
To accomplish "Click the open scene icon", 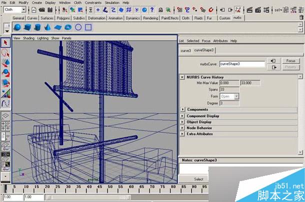I will pos(42,9).
